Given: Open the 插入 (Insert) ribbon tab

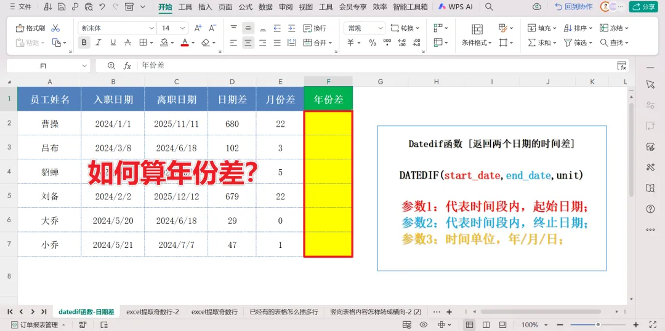Looking at the screenshot, I should tap(205, 7).
